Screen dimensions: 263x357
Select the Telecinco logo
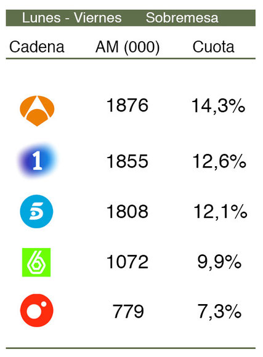point(36,212)
